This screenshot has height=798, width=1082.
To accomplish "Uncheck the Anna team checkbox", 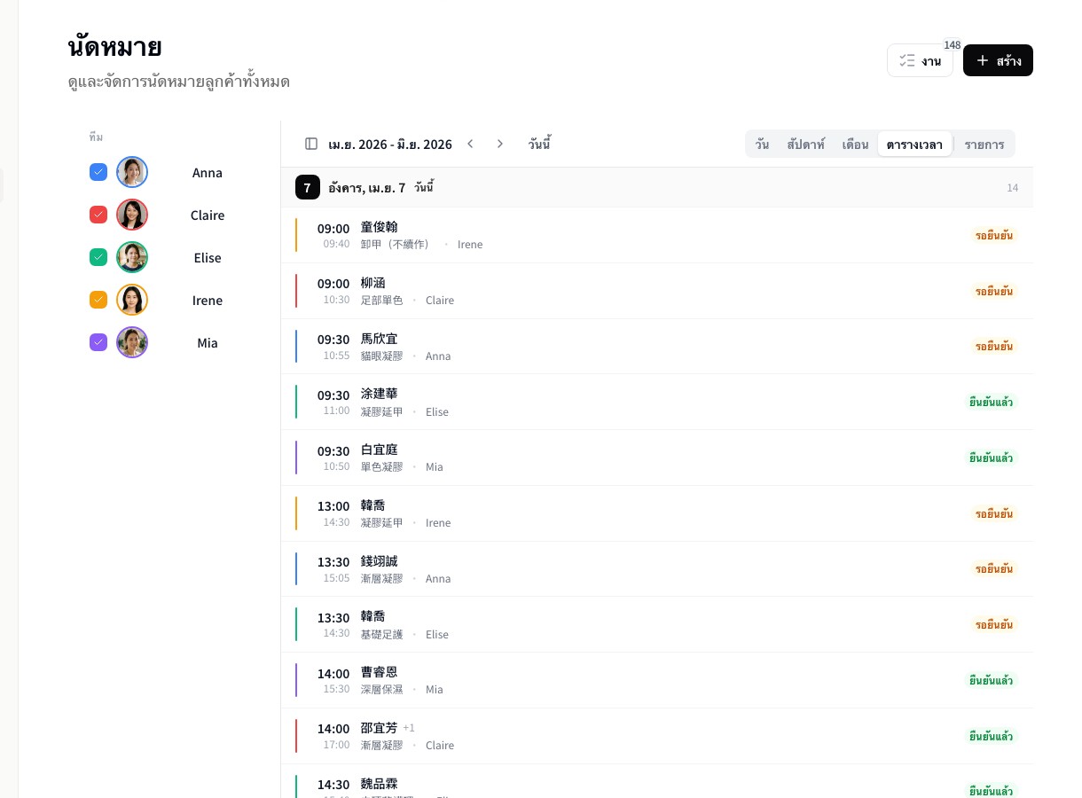I will pos(98,172).
